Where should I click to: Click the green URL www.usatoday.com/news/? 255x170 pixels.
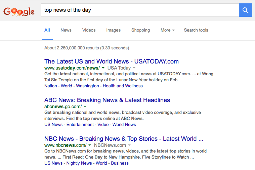coord(72,68)
